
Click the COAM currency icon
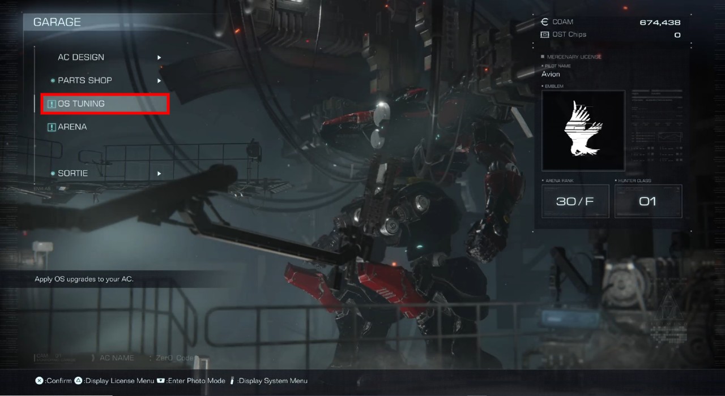(544, 22)
